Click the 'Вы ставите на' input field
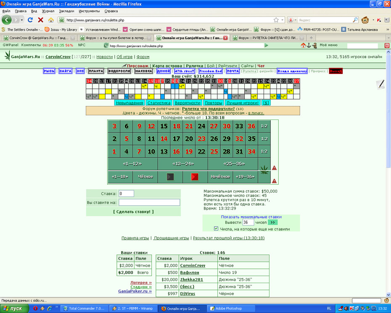 (x=149, y=202)
